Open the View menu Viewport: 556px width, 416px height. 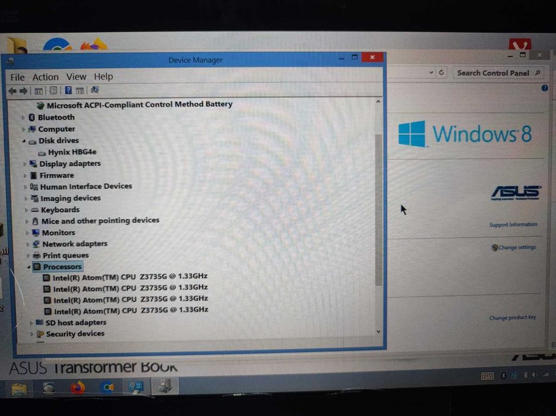tap(76, 77)
